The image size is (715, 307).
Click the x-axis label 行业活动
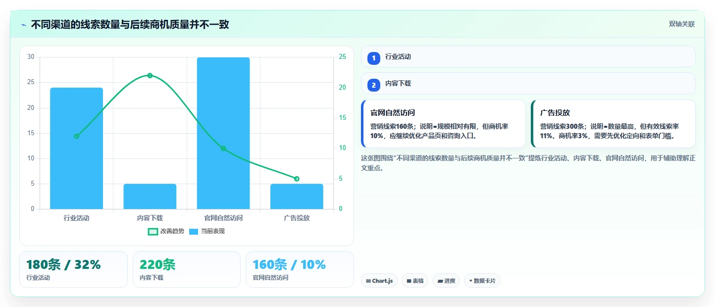[x=76, y=218]
